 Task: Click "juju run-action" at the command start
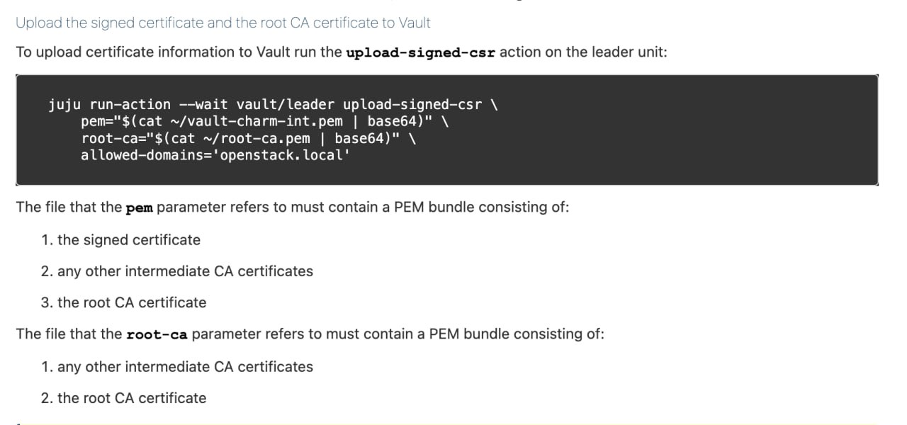(x=109, y=105)
